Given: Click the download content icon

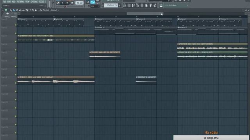Looking at the screenshot, I should pos(161,5).
